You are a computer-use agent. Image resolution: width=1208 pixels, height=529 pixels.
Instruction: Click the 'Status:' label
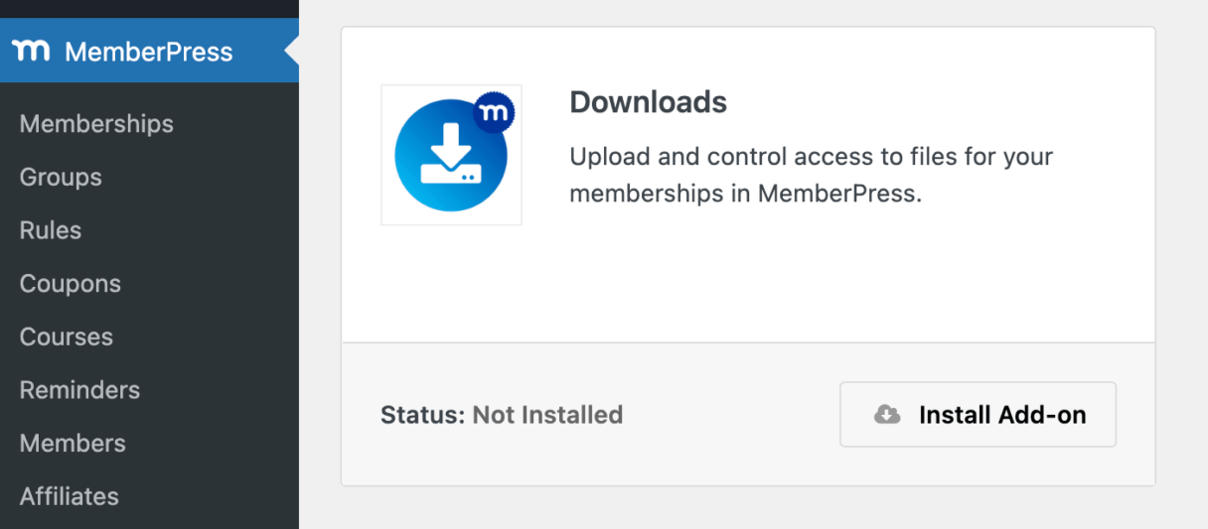pos(422,415)
